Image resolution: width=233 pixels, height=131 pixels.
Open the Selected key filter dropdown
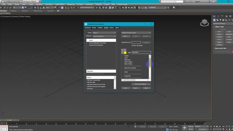(201, 127)
